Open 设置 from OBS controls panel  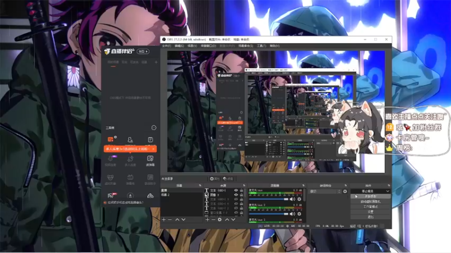[x=370, y=212]
